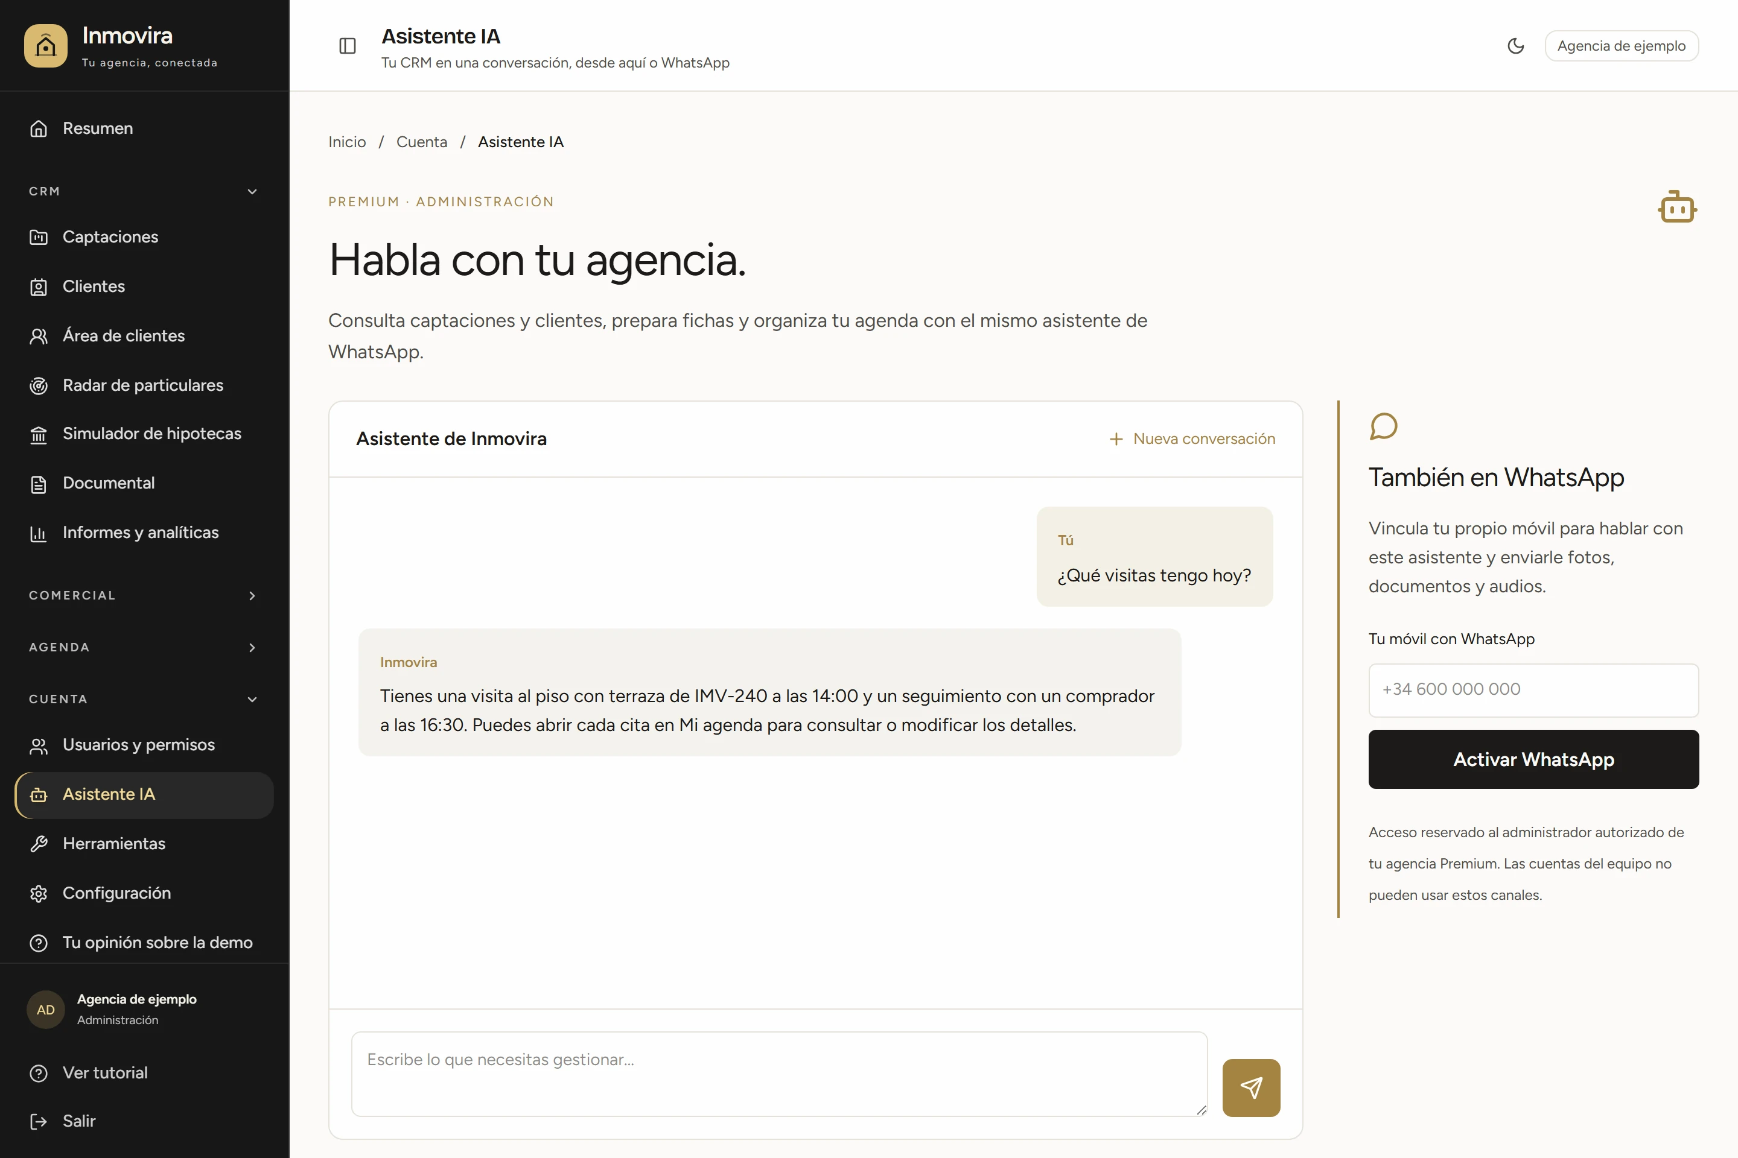Expand the Comercial section

tap(144, 595)
